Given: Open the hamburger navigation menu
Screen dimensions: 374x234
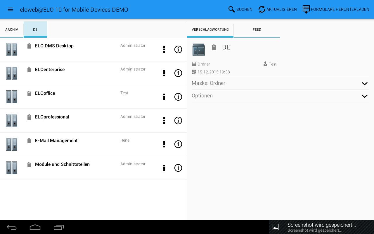Looking at the screenshot, I should pos(11,9).
